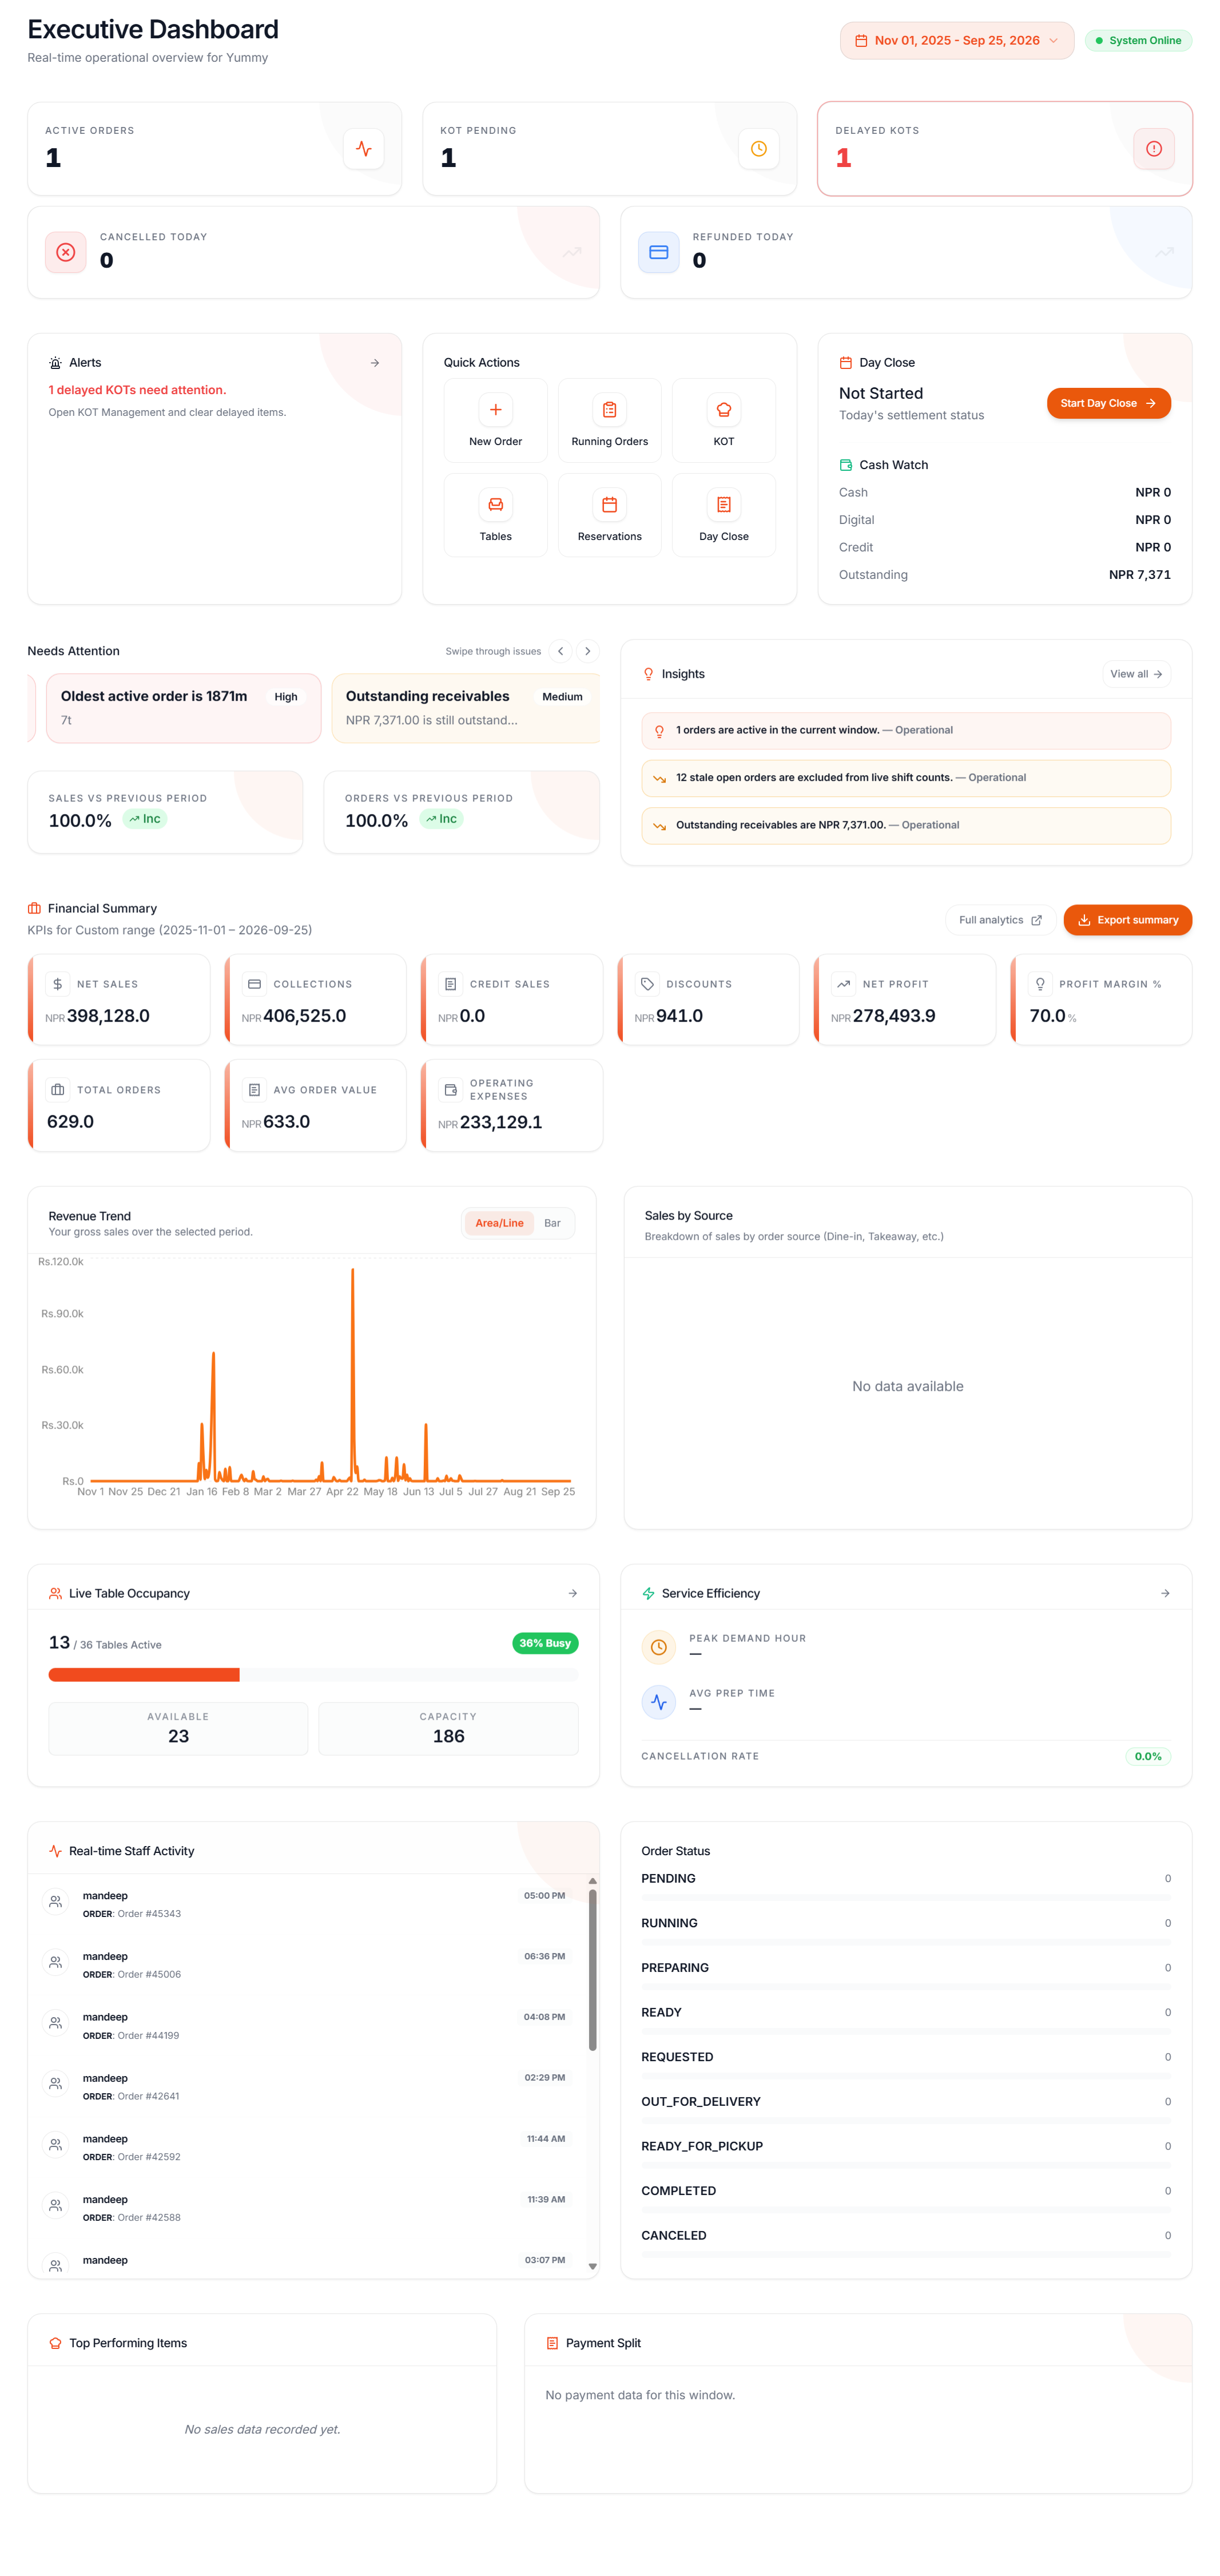Click the Active Orders pulse icon
Viewport: 1220px width, 2576px height.
click(363, 149)
